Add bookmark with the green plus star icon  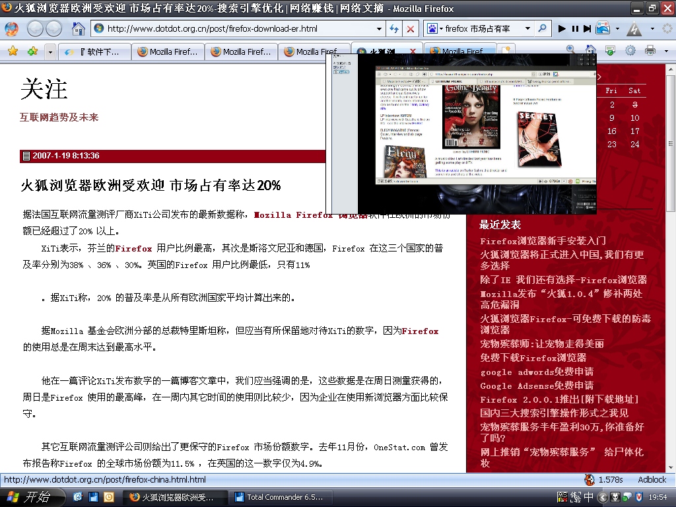point(32,51)
